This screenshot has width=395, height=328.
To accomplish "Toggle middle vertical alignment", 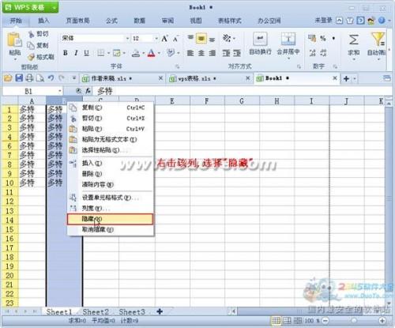I will click(201, 39).
